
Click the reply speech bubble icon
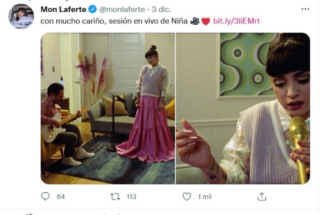click(45, 196)
